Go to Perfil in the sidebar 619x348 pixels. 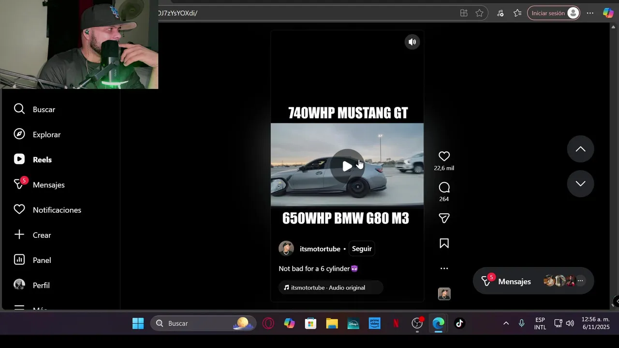[x=32, y=285]
